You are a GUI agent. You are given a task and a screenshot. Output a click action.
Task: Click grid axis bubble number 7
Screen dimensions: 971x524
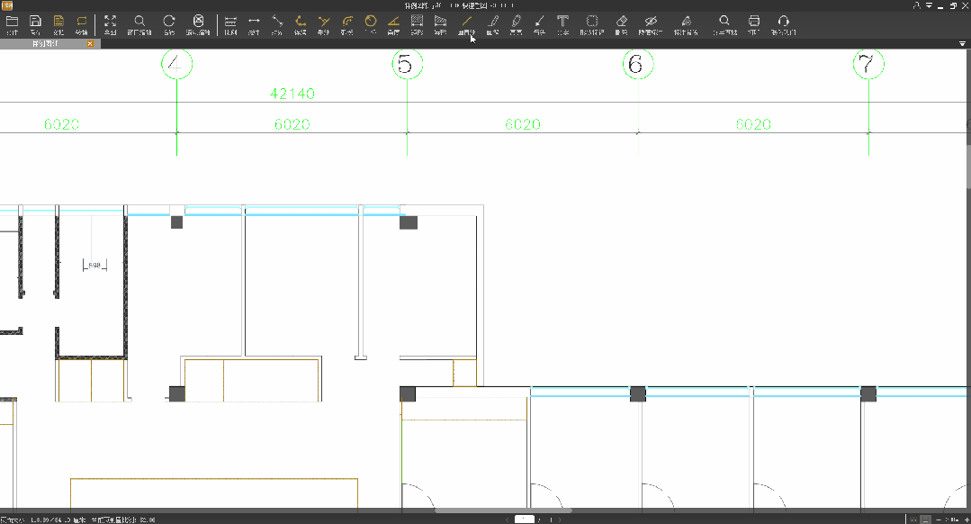tap(868, 64)
